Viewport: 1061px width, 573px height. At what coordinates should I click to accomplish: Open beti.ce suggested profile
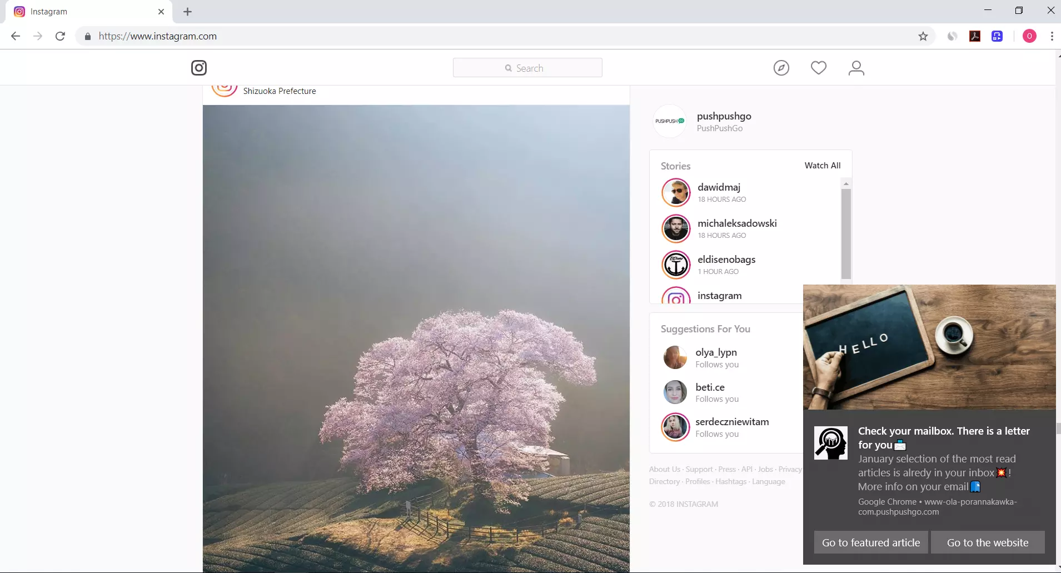click(x=710, y=387)
